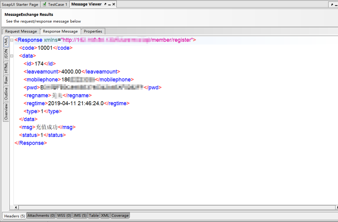Close the Message Viewer tab
338x222 pixels.
[114, 4]
